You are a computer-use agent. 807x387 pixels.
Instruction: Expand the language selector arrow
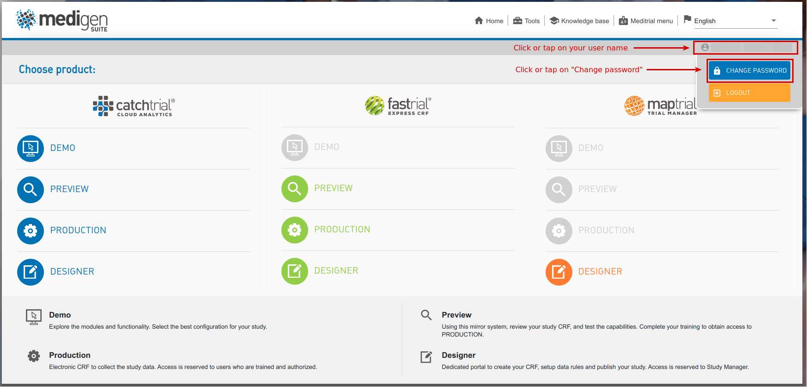773,21
